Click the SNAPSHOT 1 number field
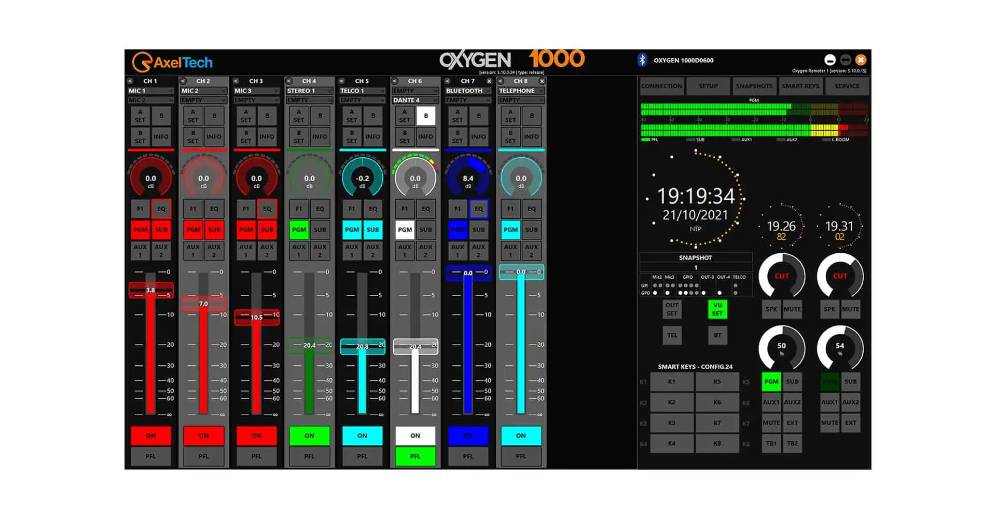This screenshot has width=996, height=519. [x=696, y=266]
